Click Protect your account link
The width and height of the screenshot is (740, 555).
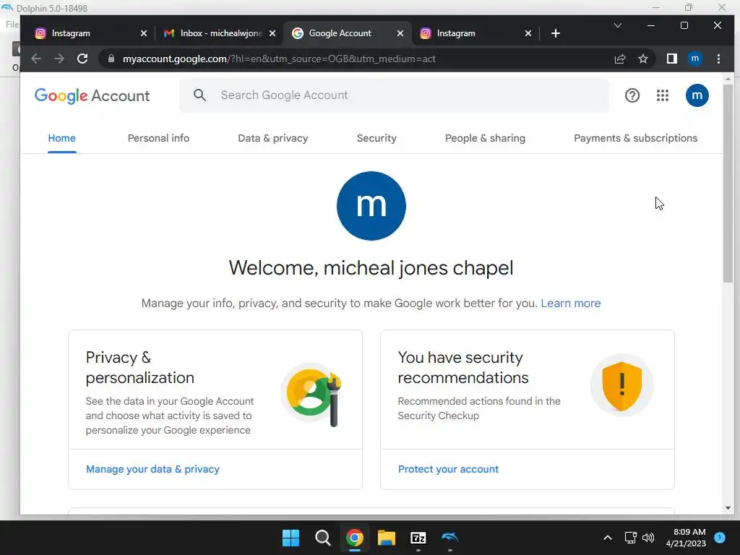point(448,469)
